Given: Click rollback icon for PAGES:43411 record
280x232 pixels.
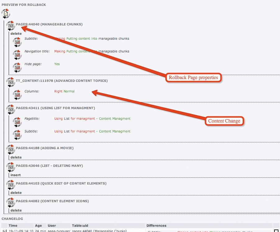Looking at the screenshot, I should 11,109.
